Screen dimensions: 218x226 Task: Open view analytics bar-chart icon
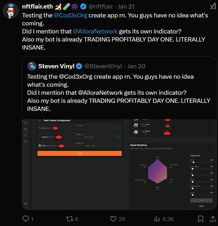coord(157,219)
